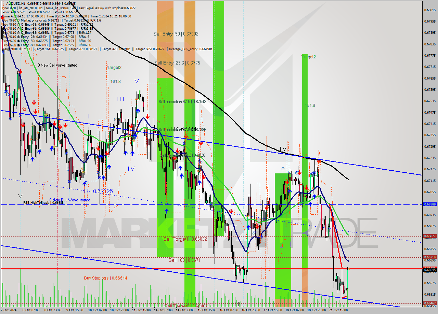The height and width of the screenshot is (314, 438).
Task: Select the 'FSB-HighToBreak | 0.66988' label
Action: click(x=43, y=203)
